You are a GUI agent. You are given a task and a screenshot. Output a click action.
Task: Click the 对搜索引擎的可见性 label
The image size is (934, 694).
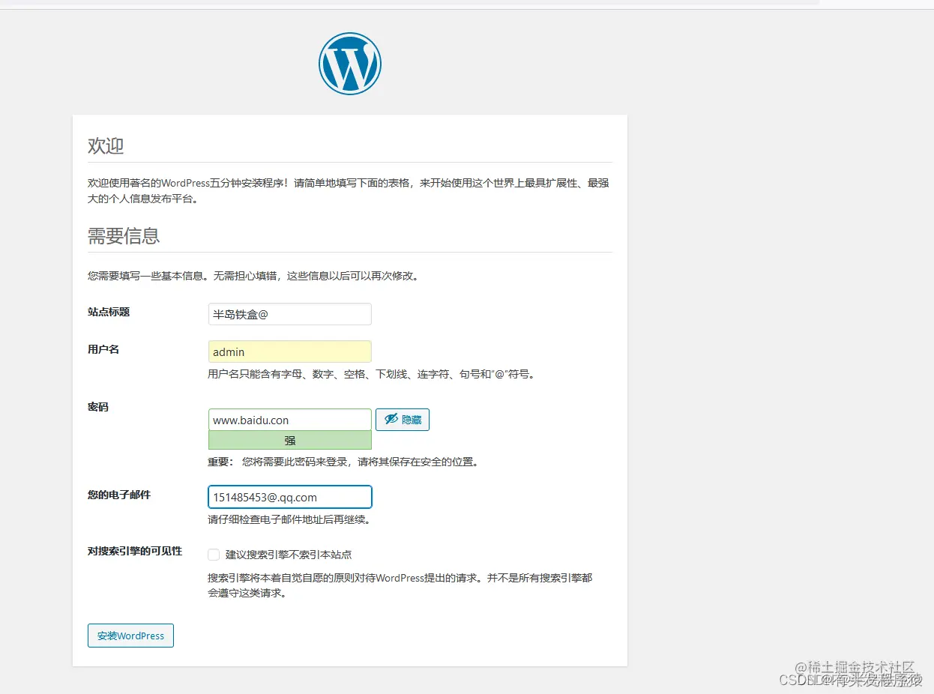point(135,551)
